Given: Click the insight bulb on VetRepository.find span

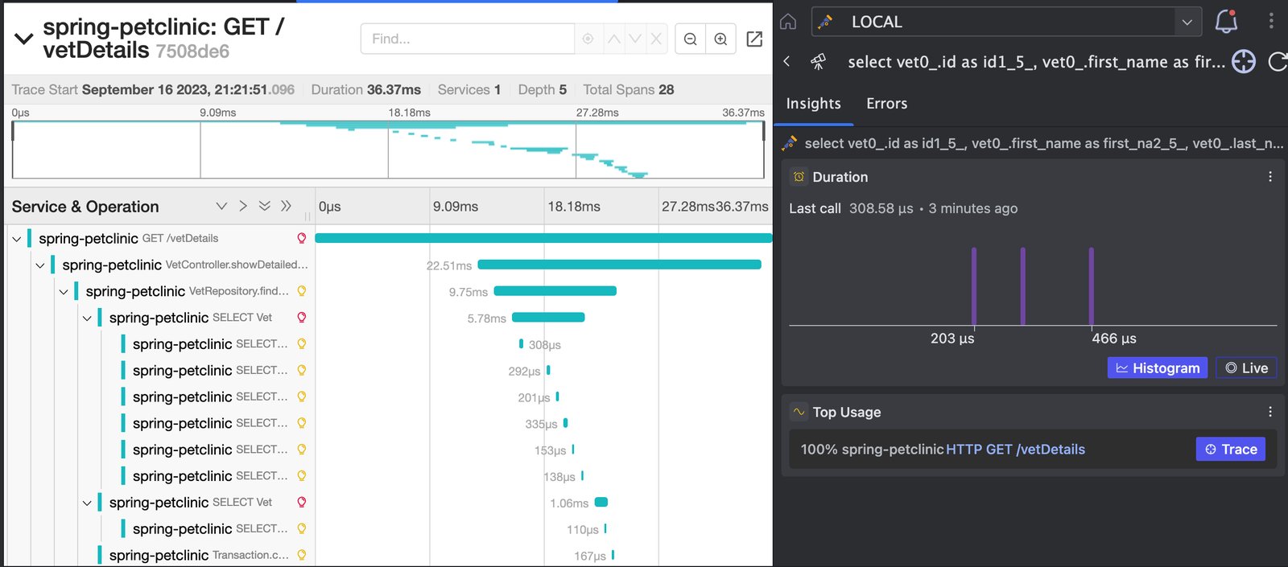Looking at the screenshot, I should 302,291.
